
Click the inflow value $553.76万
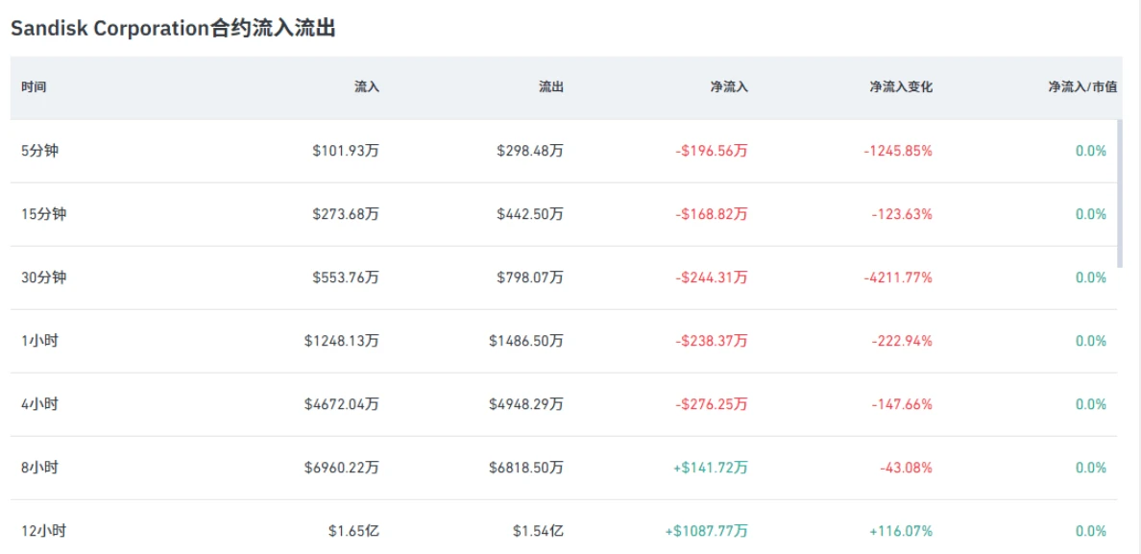(x=346, y=277)
